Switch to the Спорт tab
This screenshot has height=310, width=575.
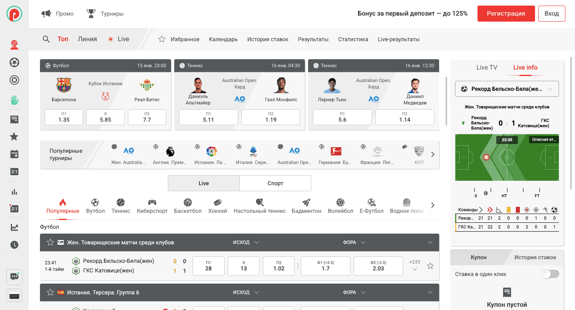pos(275,183)
